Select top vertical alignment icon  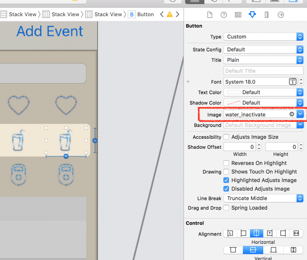click(233, 250)
